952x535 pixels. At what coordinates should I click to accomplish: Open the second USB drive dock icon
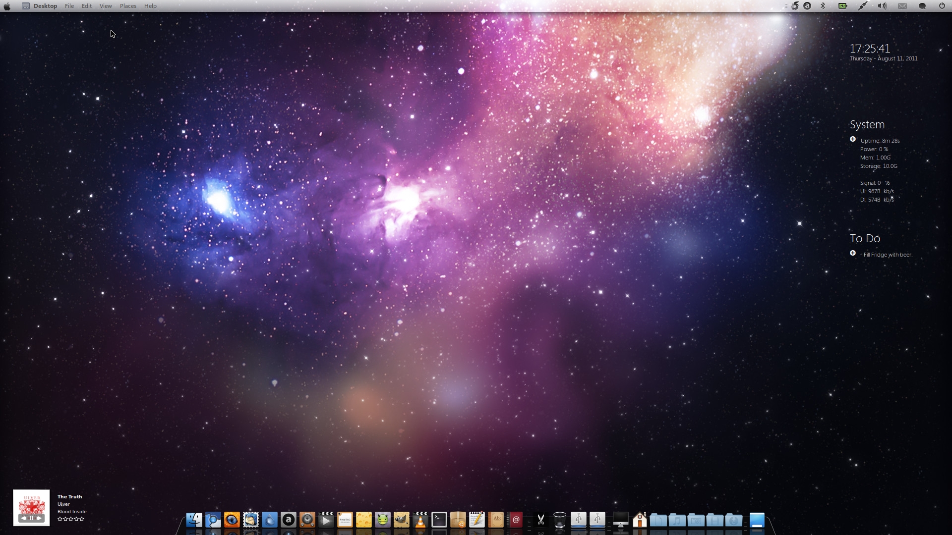click(x=597, y=520)
